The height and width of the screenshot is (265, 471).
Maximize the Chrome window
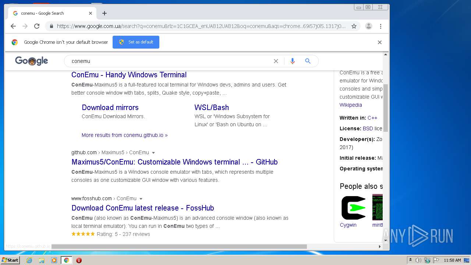coord(368,7)
